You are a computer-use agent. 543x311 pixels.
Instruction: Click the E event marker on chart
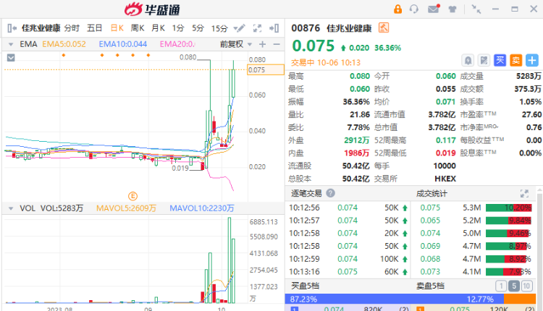(x=132, y=196)
